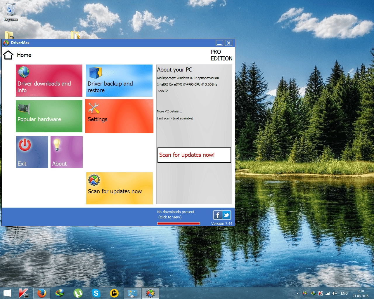The image size is (374, 299).
Task: Open the Windows Start button
Action: [7, 293]
